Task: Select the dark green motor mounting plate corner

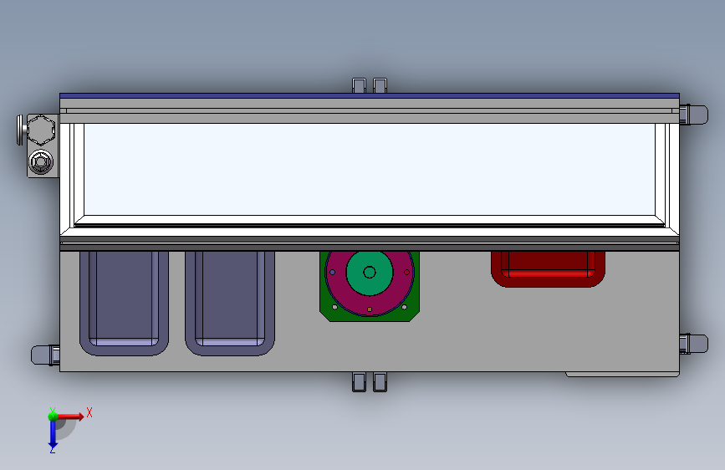Action: (325, 314)
